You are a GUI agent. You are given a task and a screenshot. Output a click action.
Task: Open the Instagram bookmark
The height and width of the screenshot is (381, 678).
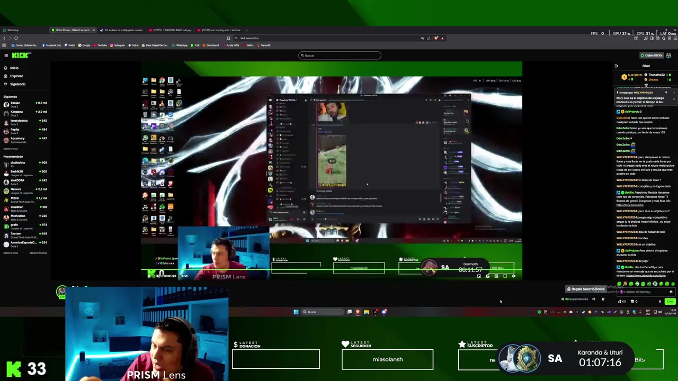click(x=118, y=46)
